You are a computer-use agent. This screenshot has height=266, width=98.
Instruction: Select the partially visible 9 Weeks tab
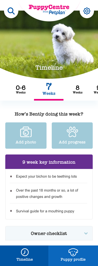pos(96,89)
